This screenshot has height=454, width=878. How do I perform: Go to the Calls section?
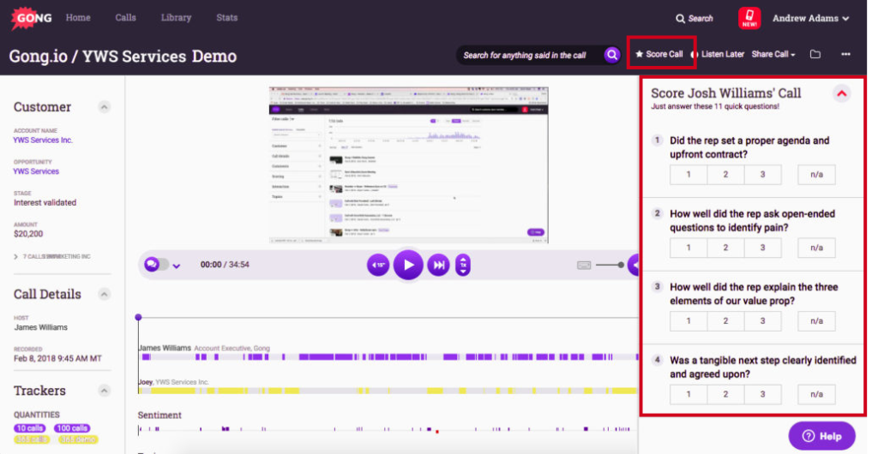pyautogui.click(x=125, y=18)
